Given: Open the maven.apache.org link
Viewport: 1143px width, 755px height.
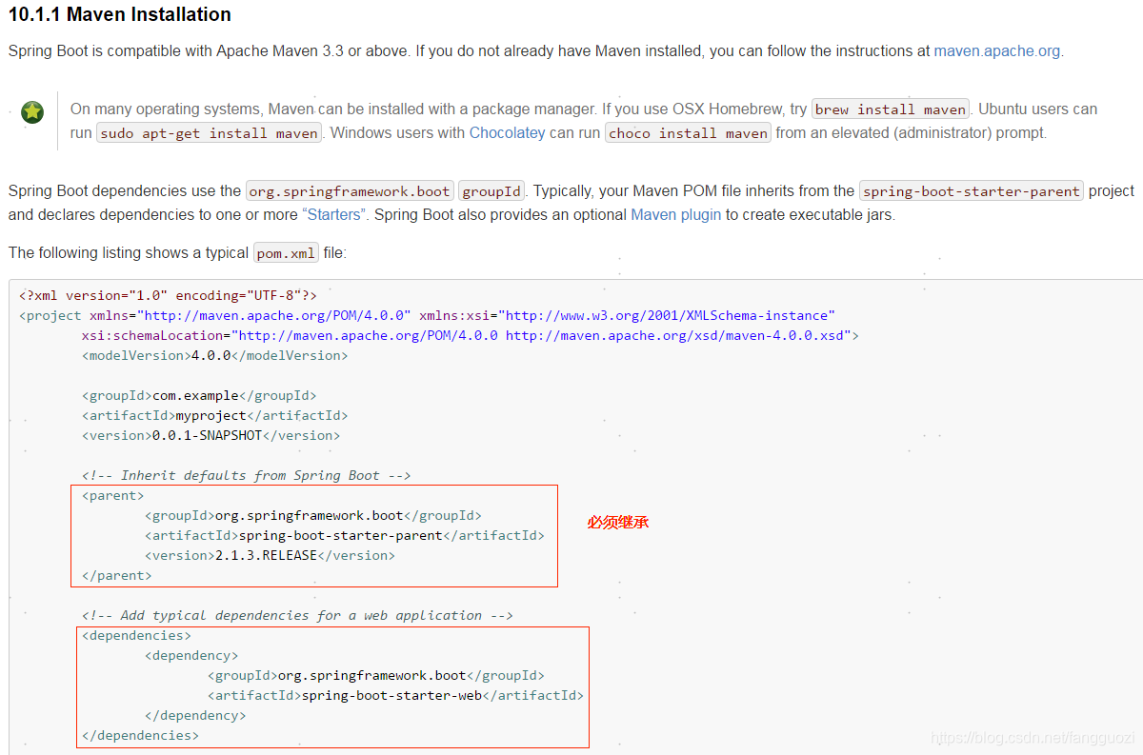Looking at the screenshot, I should [x=996, y=50].
